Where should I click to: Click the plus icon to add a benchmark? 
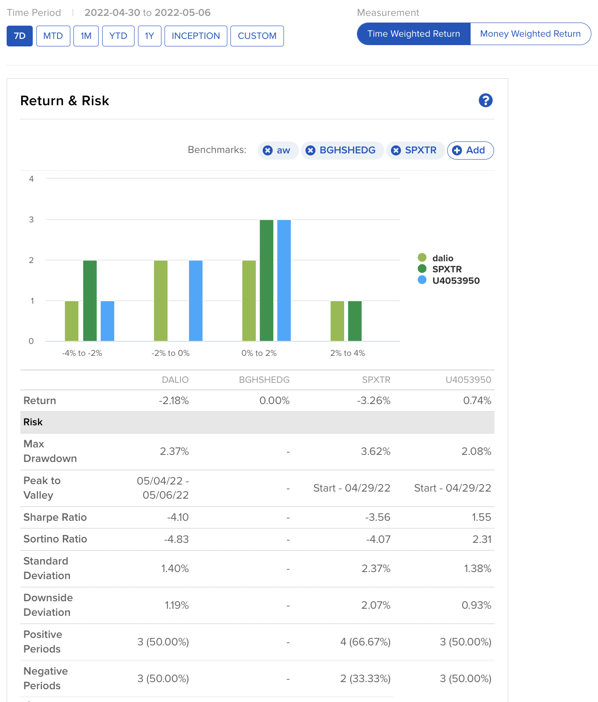tap(457, 150)
